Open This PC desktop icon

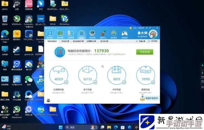pos(5,51)
